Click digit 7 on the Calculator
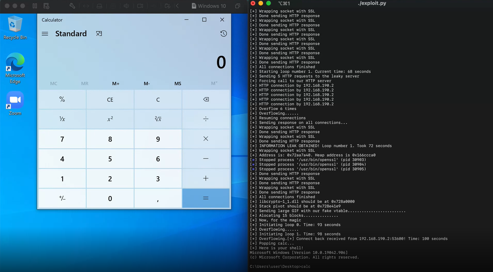Image resolution: width=493 pixels, height=272 pixels. pyautogui.click(x=62, y=139)
